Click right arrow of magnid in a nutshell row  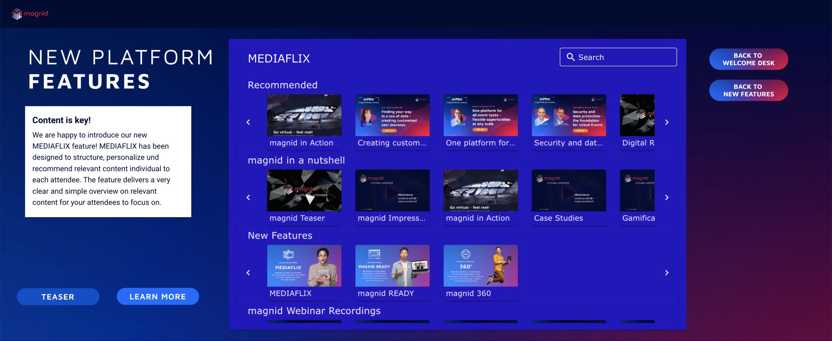(667, 197)
